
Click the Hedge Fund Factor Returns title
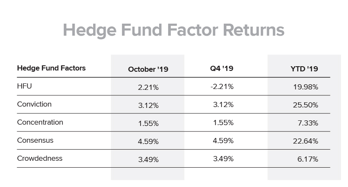point(173,31)
